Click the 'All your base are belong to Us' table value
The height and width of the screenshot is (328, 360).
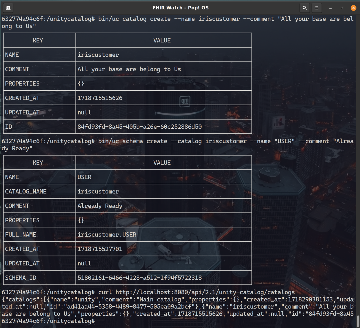[129, 69]
